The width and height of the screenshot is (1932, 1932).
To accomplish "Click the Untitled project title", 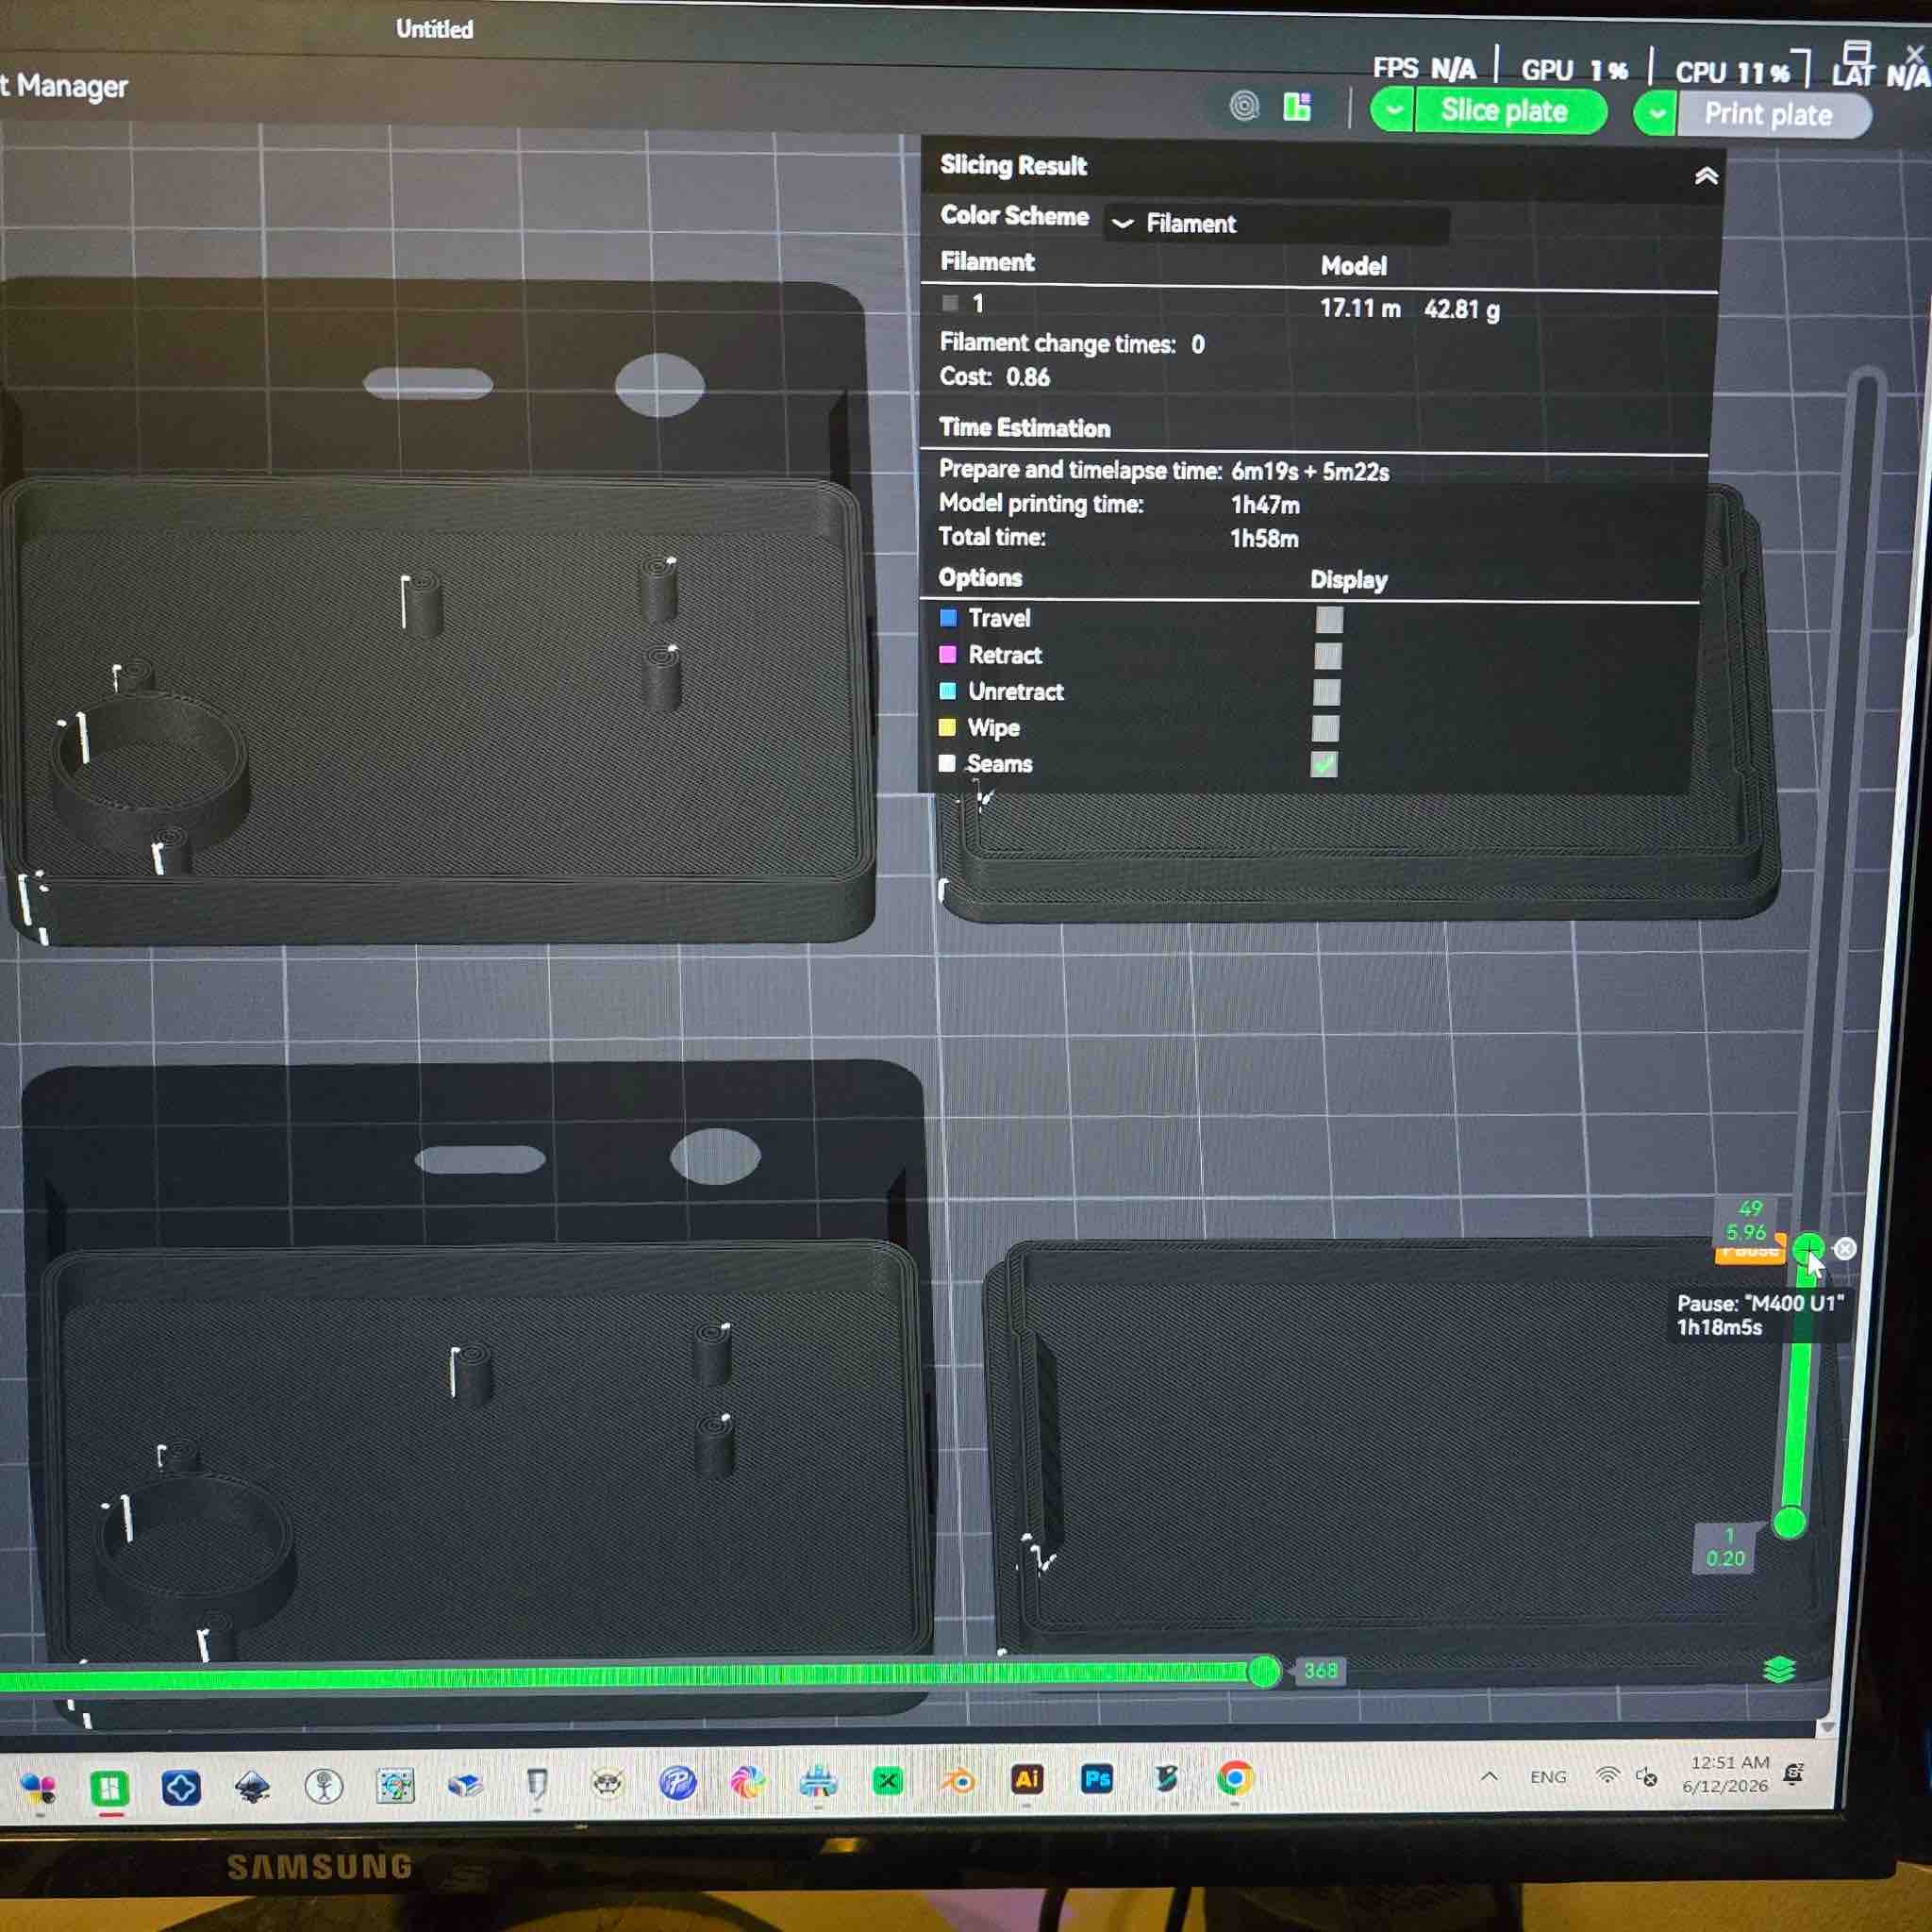I will tap(434, 29).
